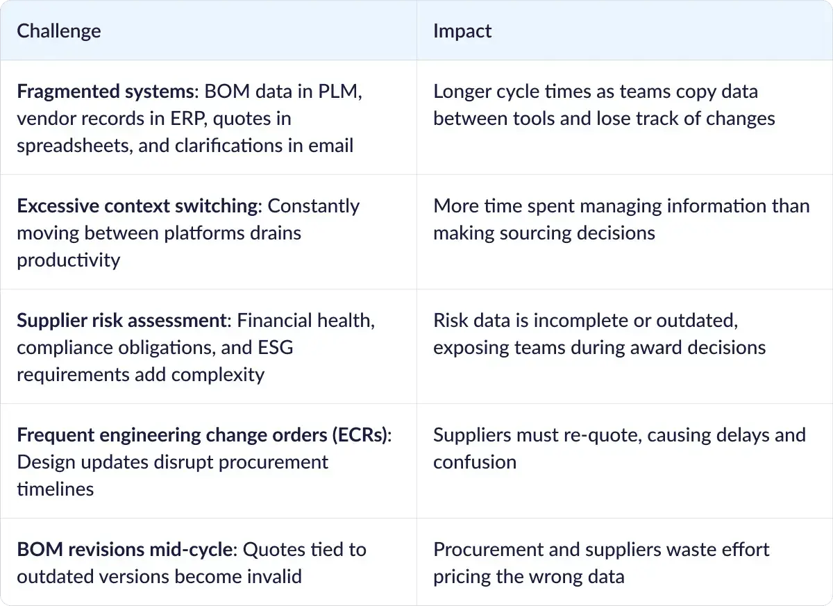Click the Impact column header
This screenshot has height=606, width=833.
pos(462,31)
